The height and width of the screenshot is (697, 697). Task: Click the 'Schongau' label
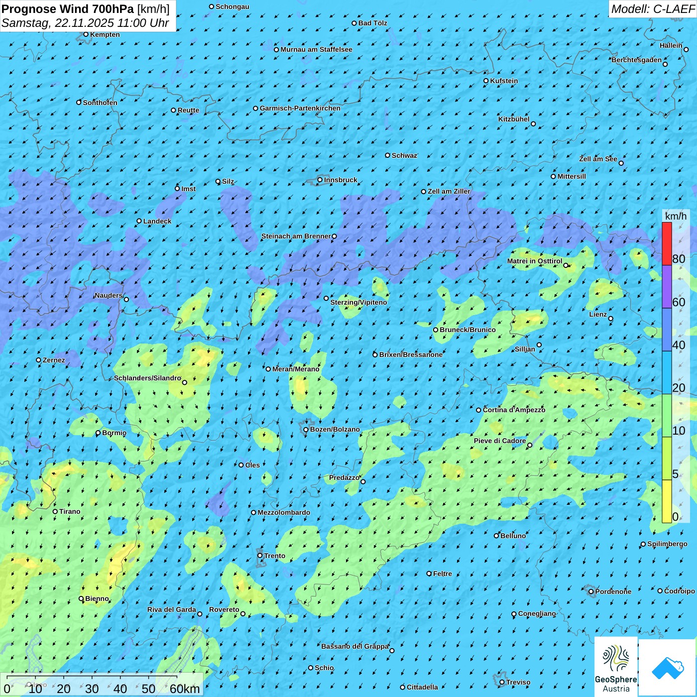[x=232, y=6]
